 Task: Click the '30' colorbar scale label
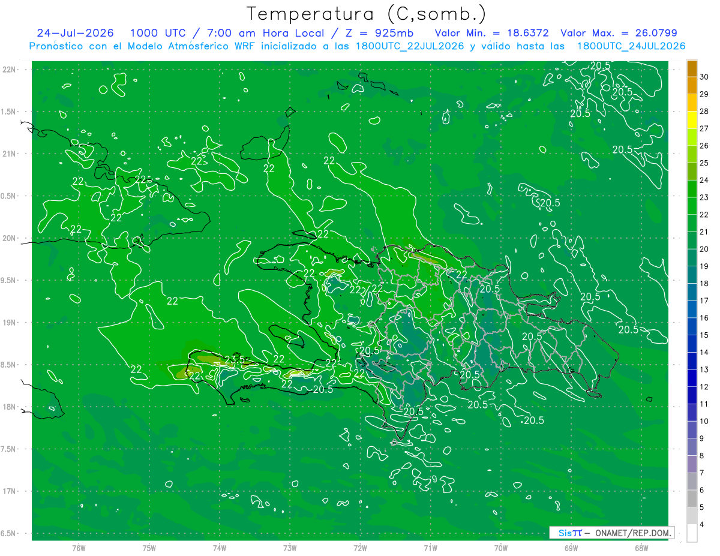point(704,77)
